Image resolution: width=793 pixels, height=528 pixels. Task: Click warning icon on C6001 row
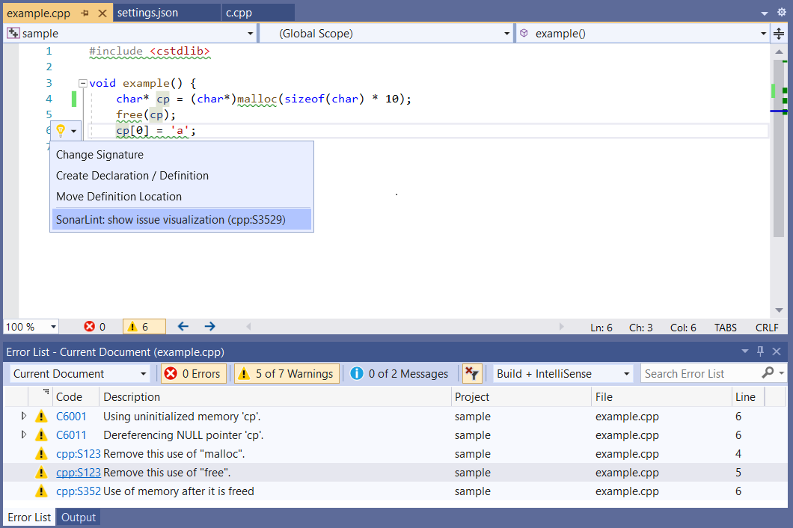41,417
